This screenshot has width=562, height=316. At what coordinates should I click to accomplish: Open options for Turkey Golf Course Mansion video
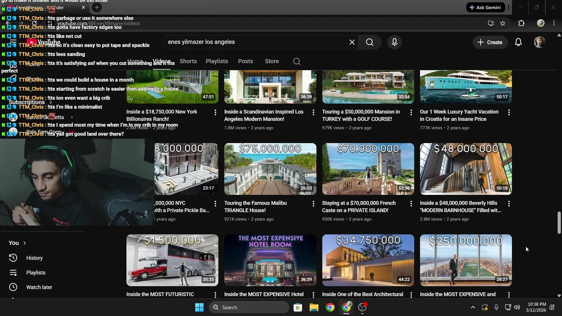tap(411, 112)
